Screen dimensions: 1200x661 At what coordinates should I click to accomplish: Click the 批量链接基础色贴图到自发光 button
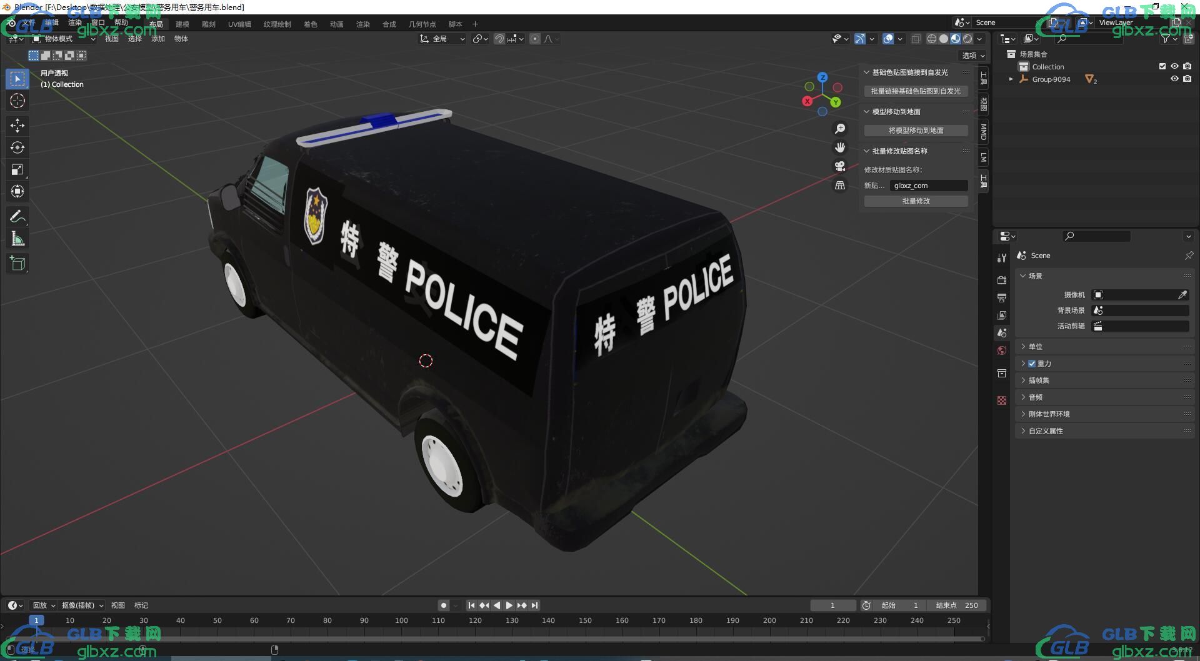click(916, 91)
